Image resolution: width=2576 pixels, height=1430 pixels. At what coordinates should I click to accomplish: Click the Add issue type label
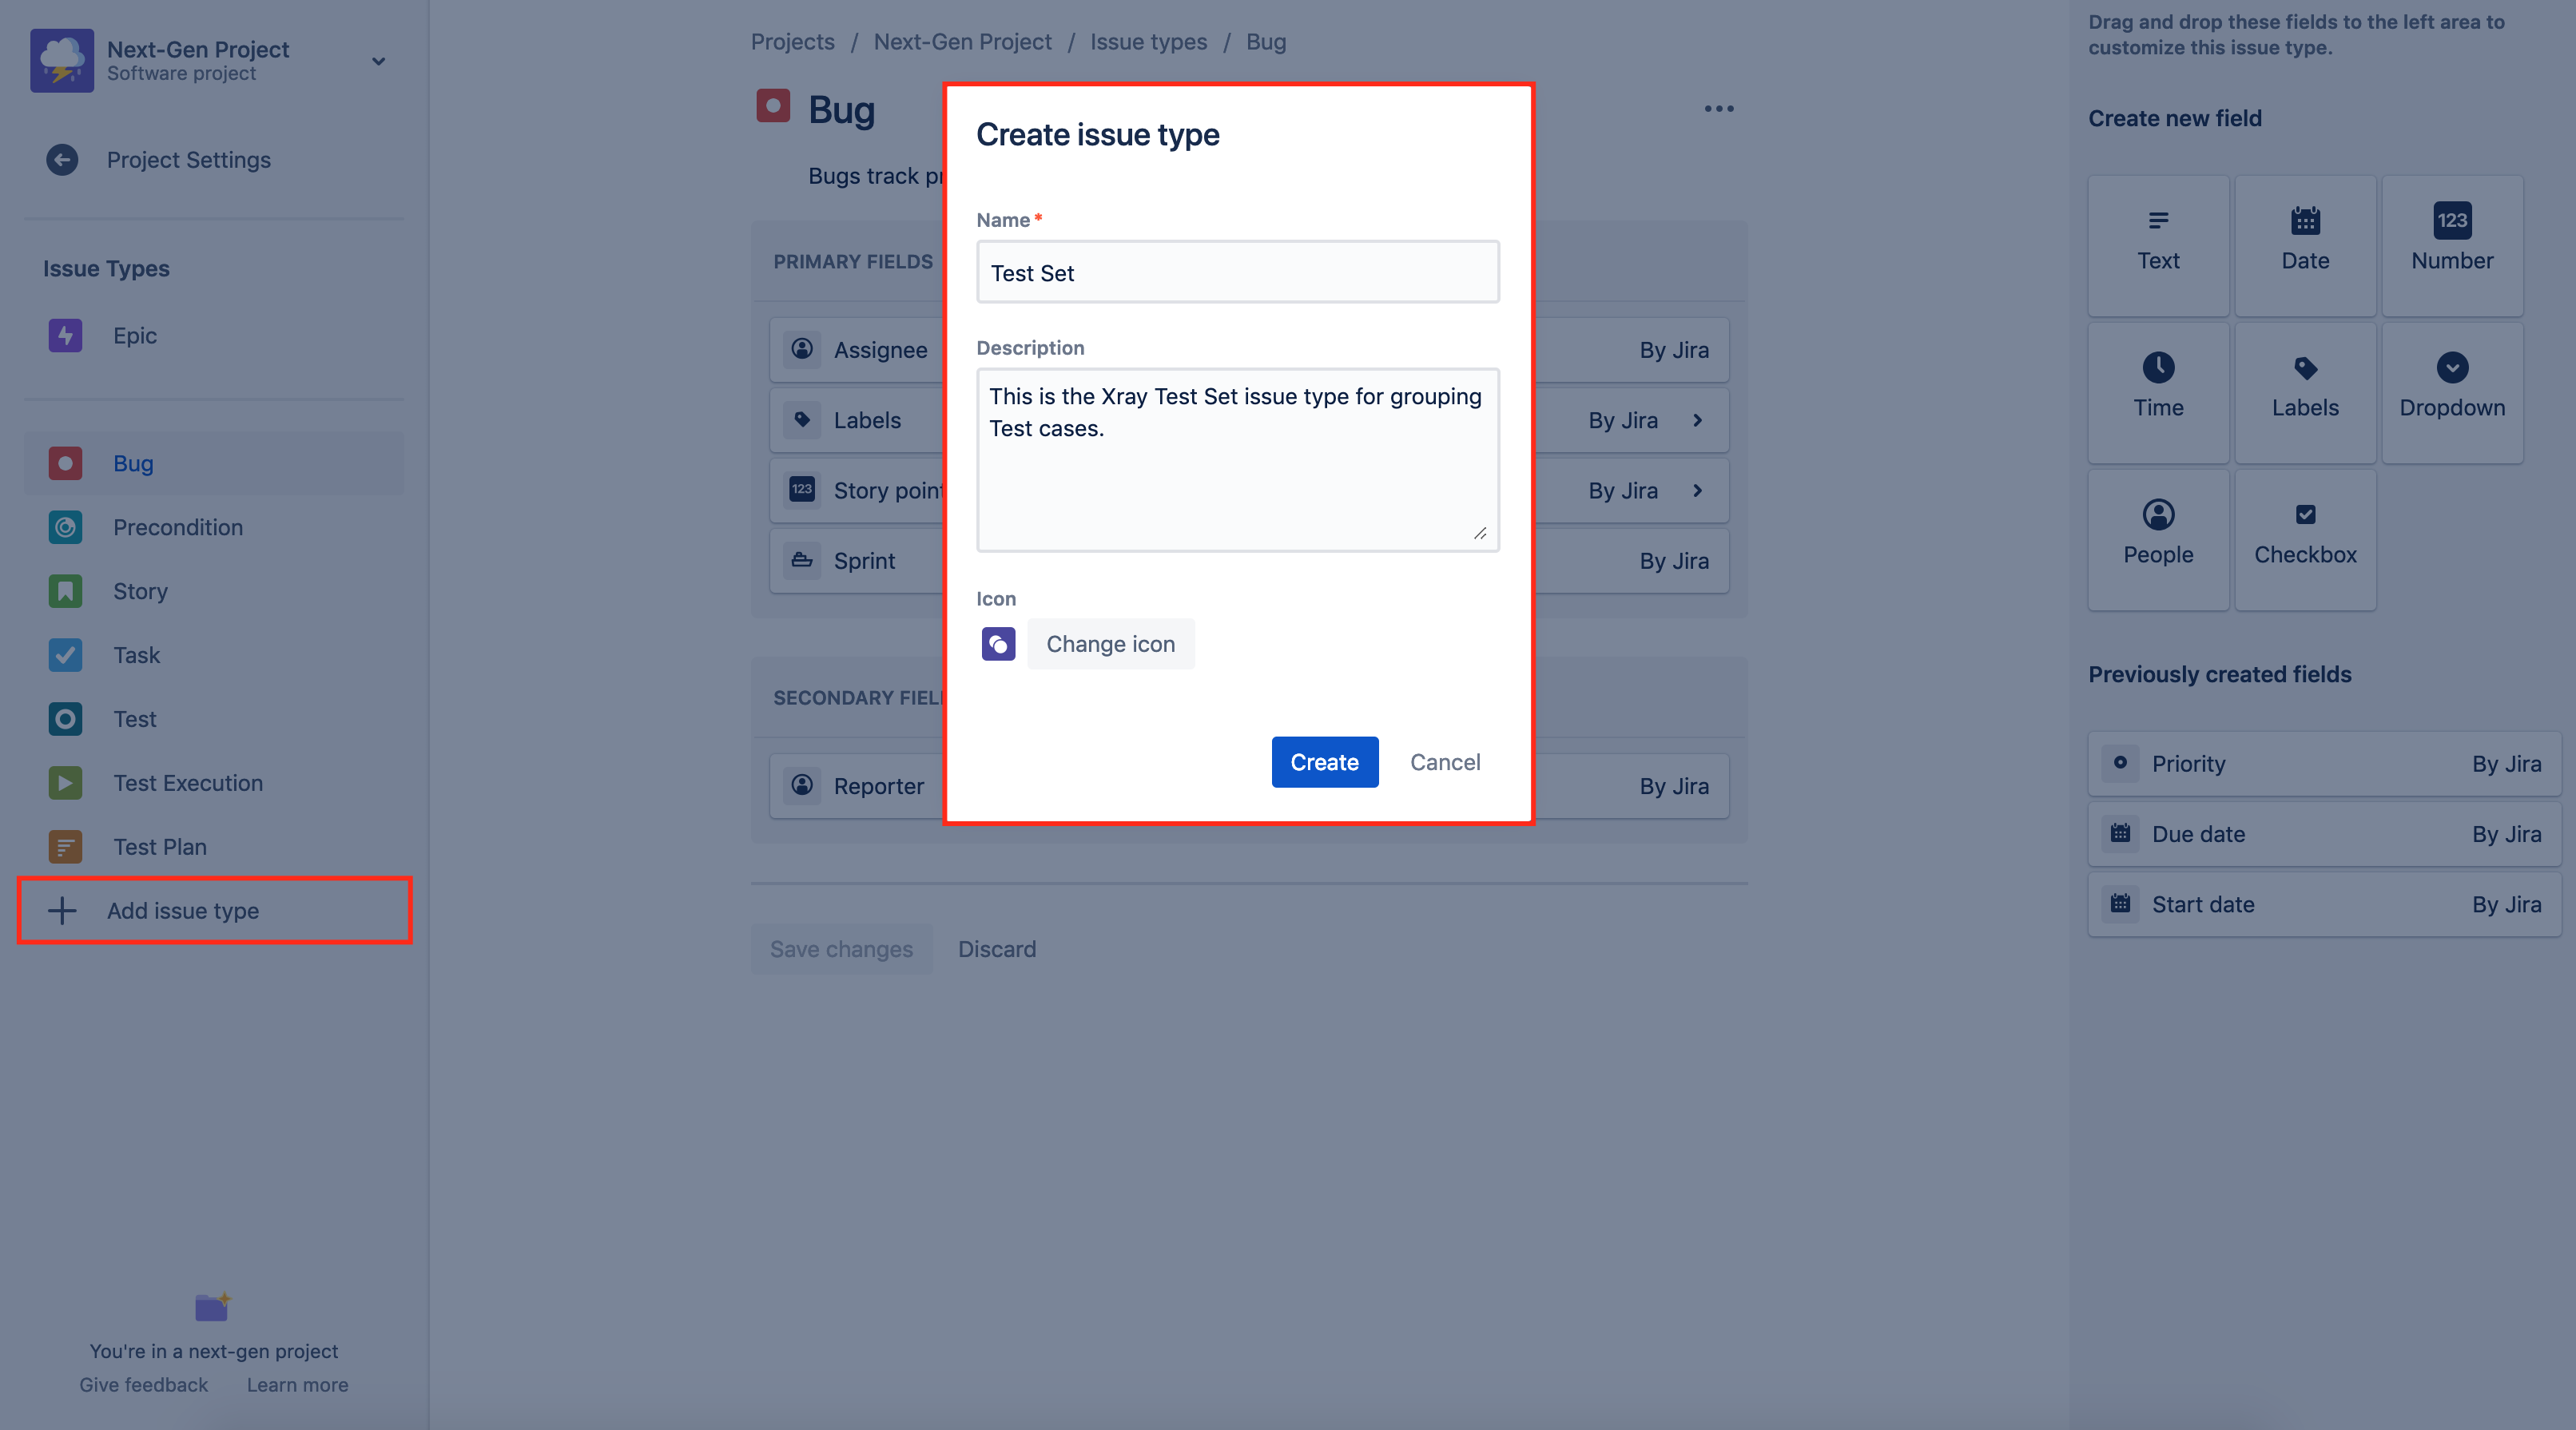click(183, 911)
